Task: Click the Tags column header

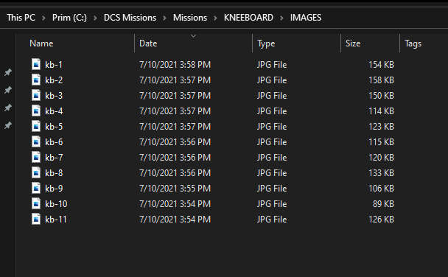Action: 413,43
